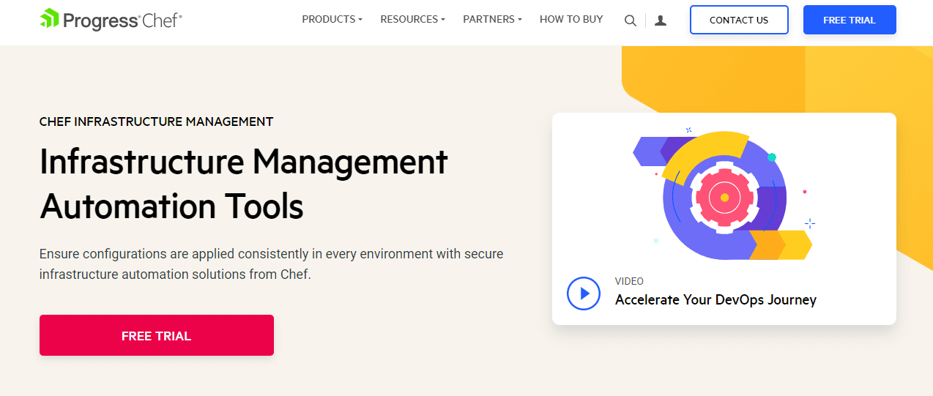Open search with the magnifying glass icon
Image resolution: width=933 pixels, height=396 pixels.
(x=630, y=20)
